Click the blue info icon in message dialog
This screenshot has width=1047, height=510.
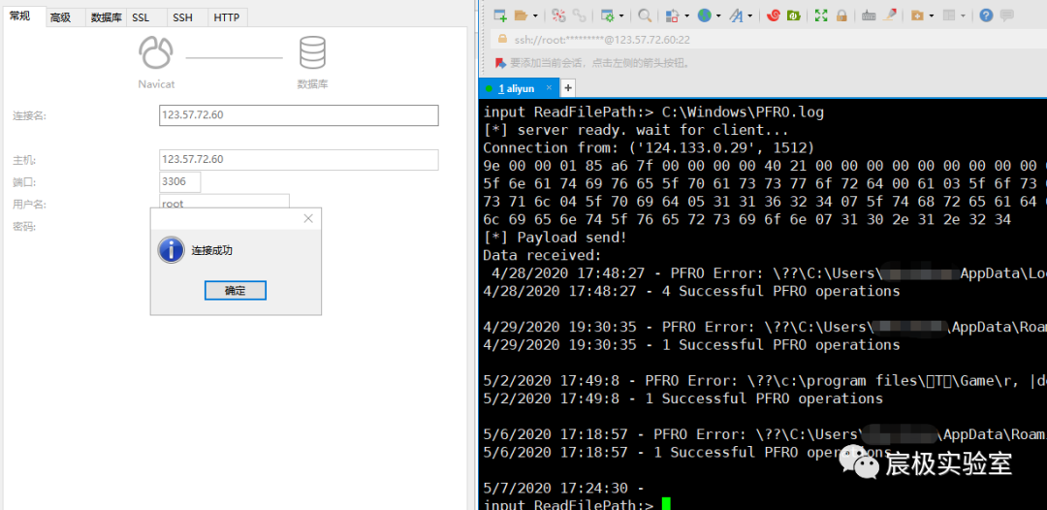171,250
